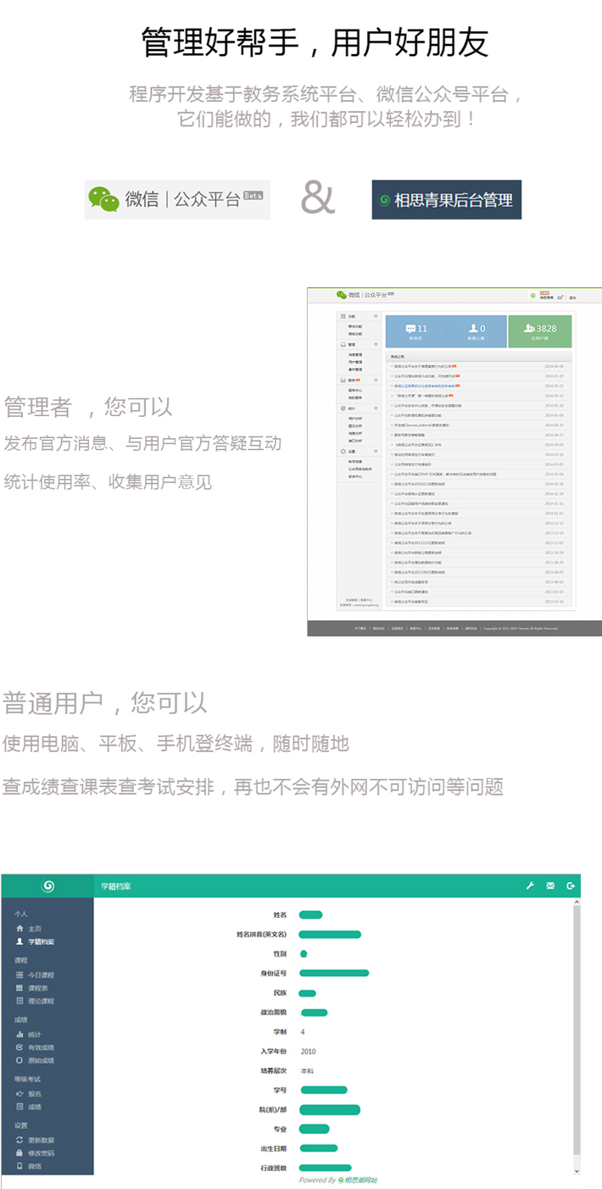
Task: Click the 培养层次 value 本科
Action: point(307,1070)
